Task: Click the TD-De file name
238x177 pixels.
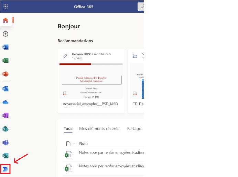Action: tap(138, 104)
